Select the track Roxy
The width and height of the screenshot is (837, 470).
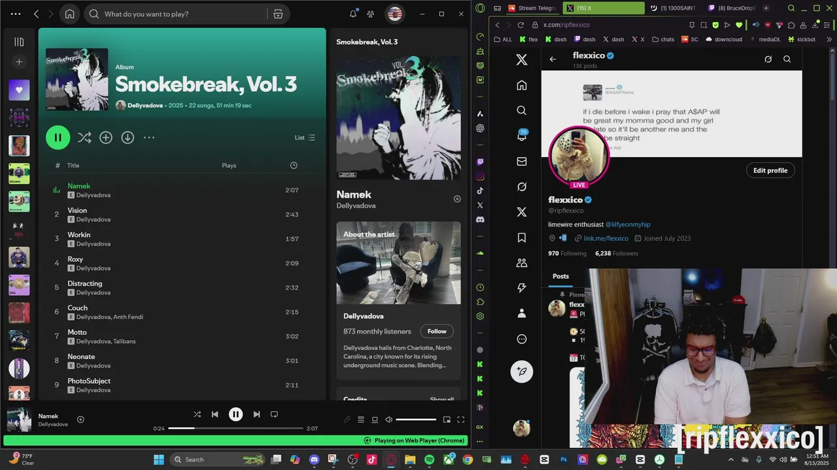(75, 259)
